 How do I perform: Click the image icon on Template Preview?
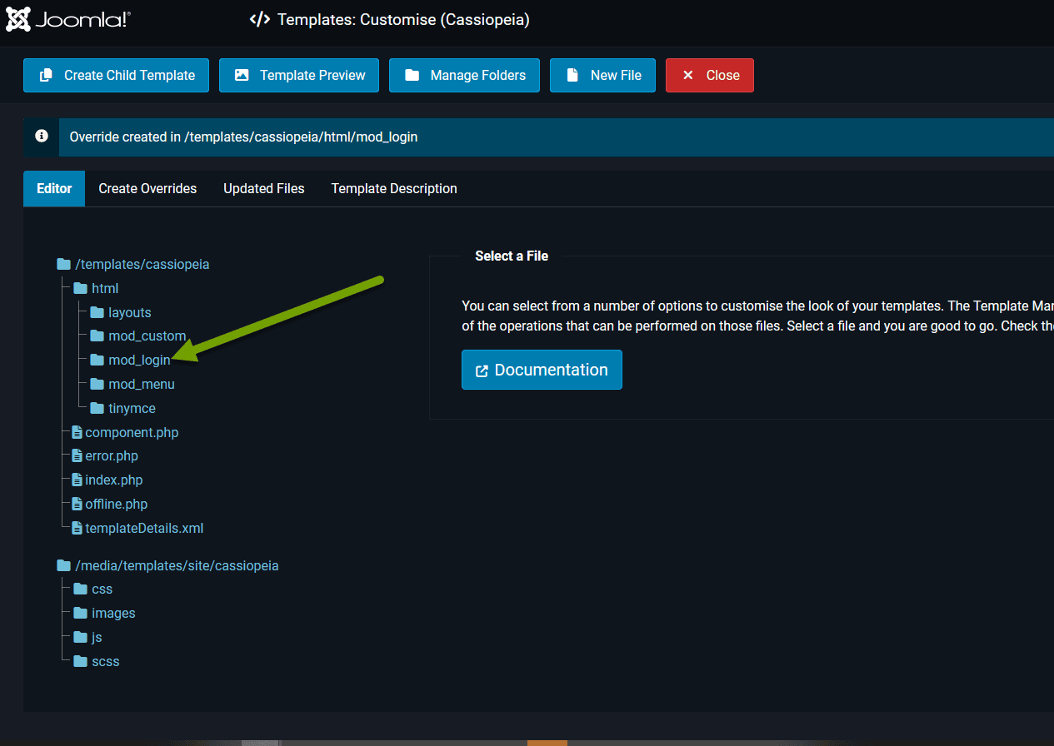242,75
